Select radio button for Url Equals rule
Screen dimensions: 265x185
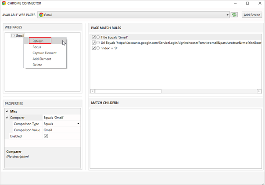pyautogui.click(x=98, y=42)
